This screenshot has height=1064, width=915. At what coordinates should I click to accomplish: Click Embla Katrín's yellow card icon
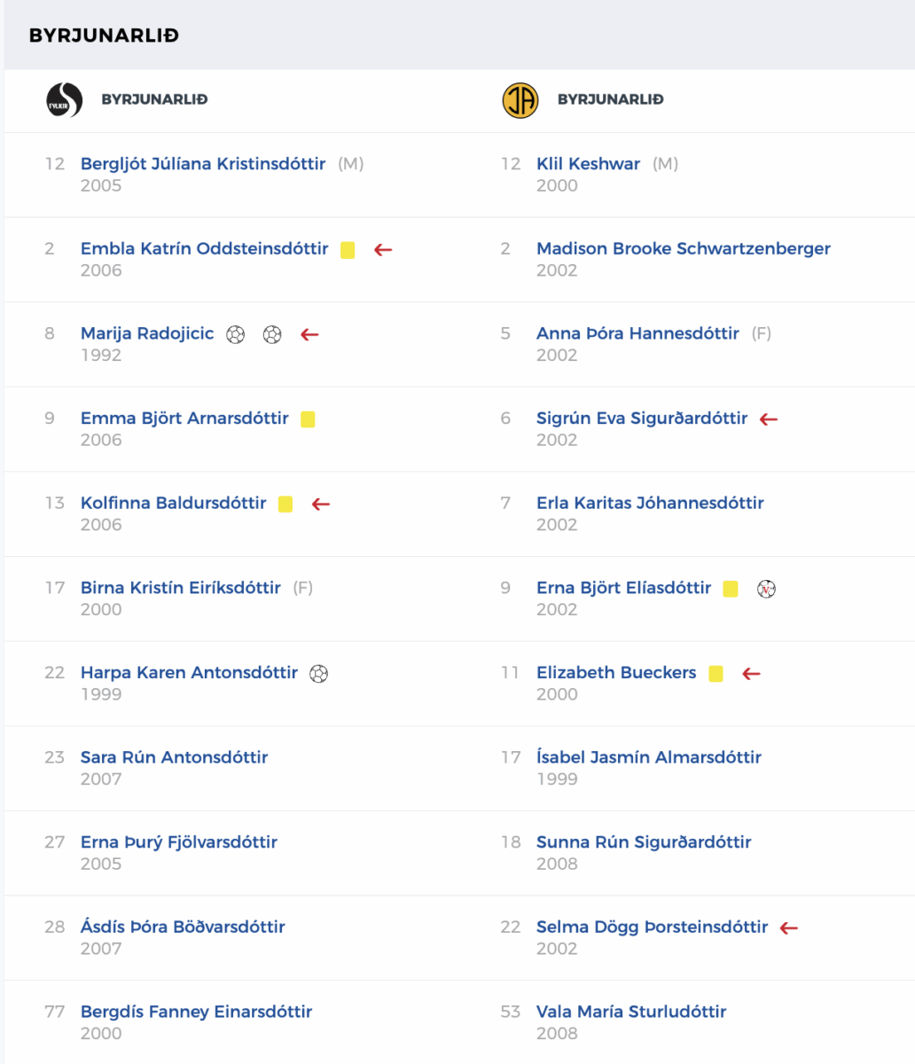pyautogui.click(x=348, y=250)
